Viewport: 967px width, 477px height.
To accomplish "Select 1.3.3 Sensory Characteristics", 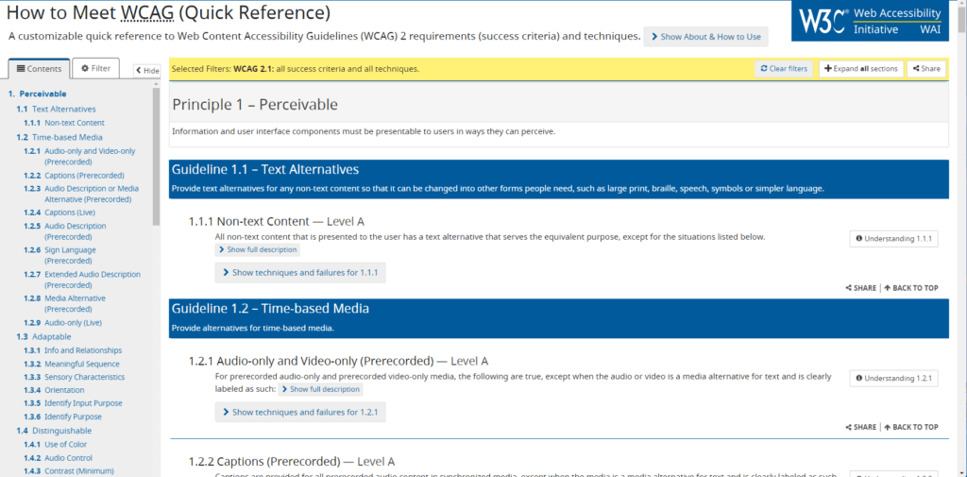I will (x=74, y=377).
